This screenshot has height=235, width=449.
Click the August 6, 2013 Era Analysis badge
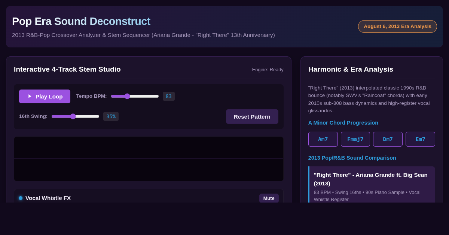click(397, 26)
